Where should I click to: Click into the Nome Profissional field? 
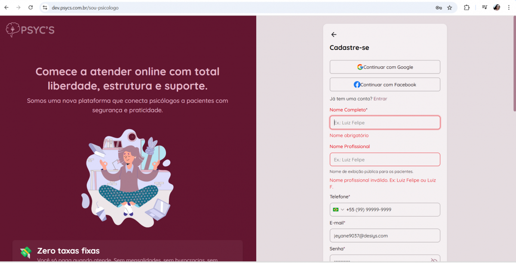385,160
